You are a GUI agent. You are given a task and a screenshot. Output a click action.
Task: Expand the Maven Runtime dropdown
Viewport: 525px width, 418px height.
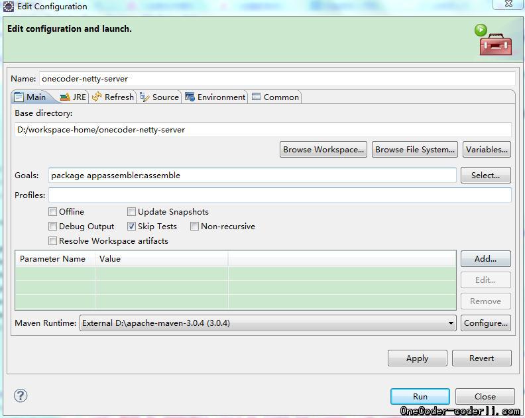451,323
